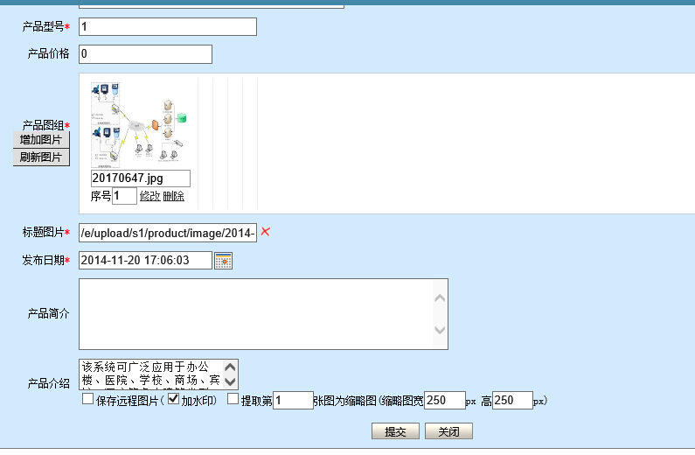The width and height of the screenshot is (695, 455).
Task: Click the 产品型号 input field
Action: point(167,27)
